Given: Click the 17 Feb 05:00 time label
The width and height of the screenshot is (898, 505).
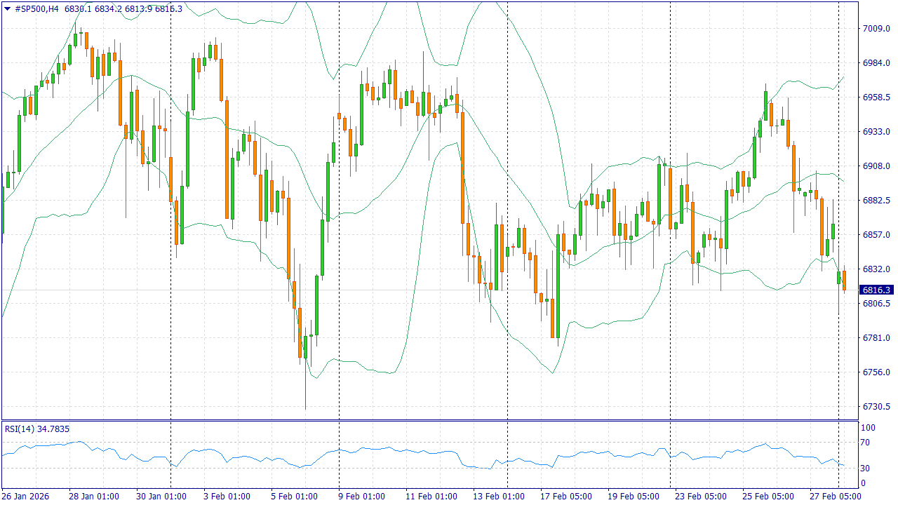Looking at the screenshot, I should (564, 497).
